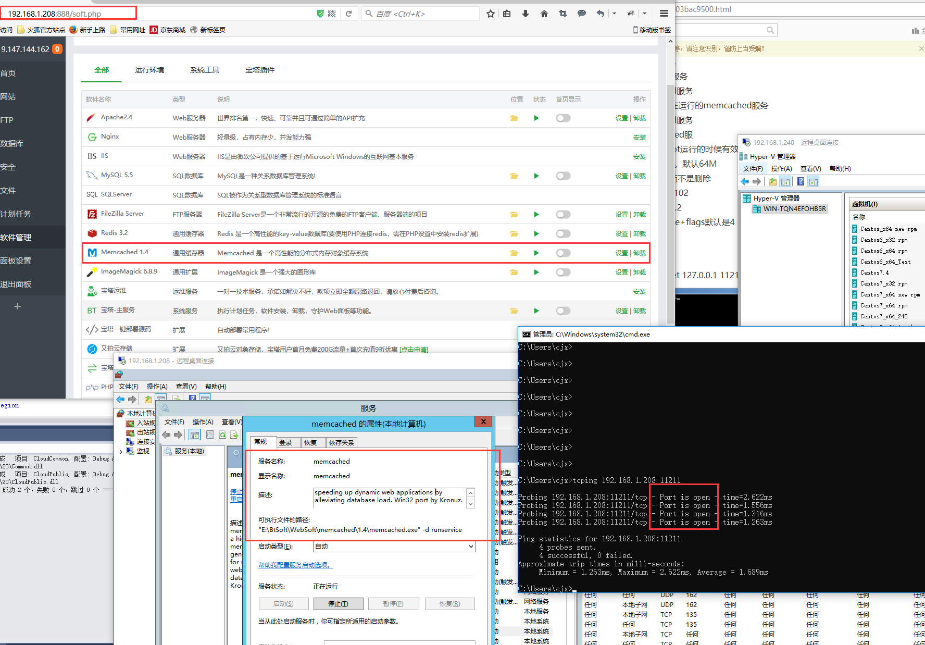Click 停止(T) button to stop memcached service
The width and height of the screenshot is (925, 645).
click(x=338, y=604)
